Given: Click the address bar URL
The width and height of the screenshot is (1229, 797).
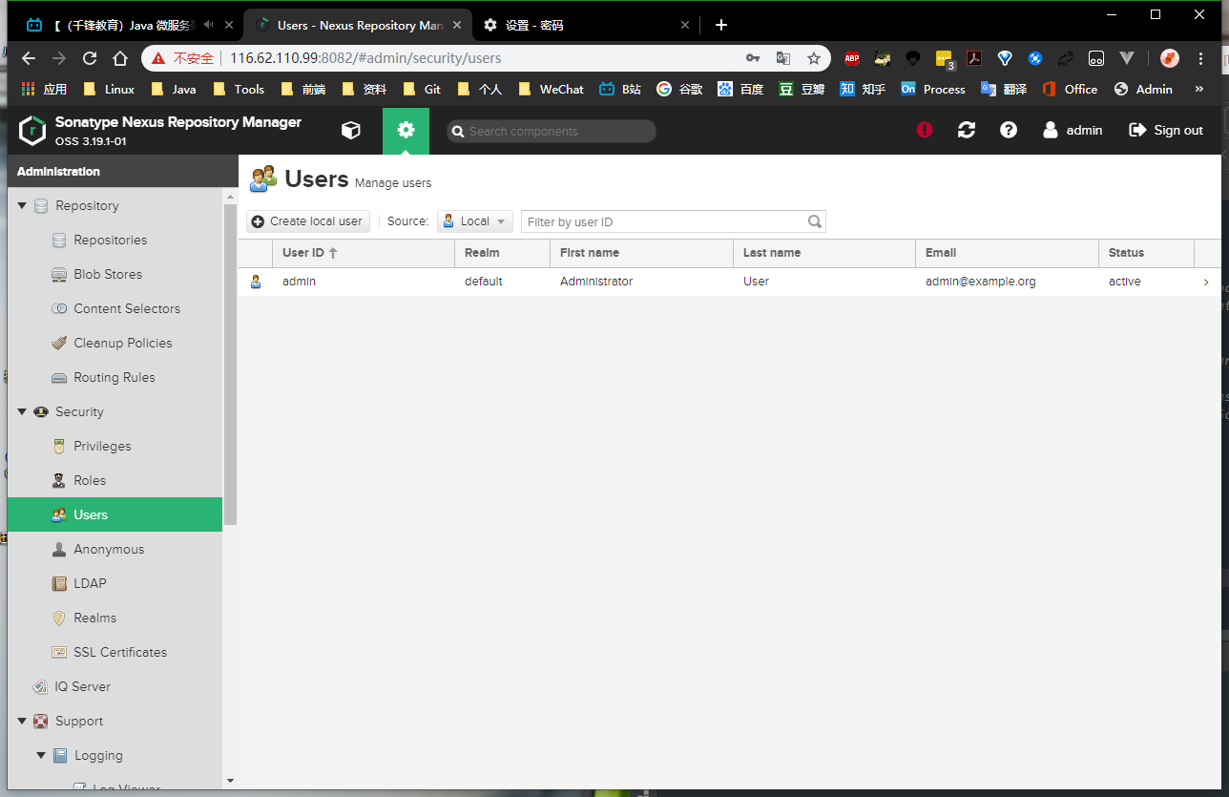Looking at the screenshot, I should point(365,58).
